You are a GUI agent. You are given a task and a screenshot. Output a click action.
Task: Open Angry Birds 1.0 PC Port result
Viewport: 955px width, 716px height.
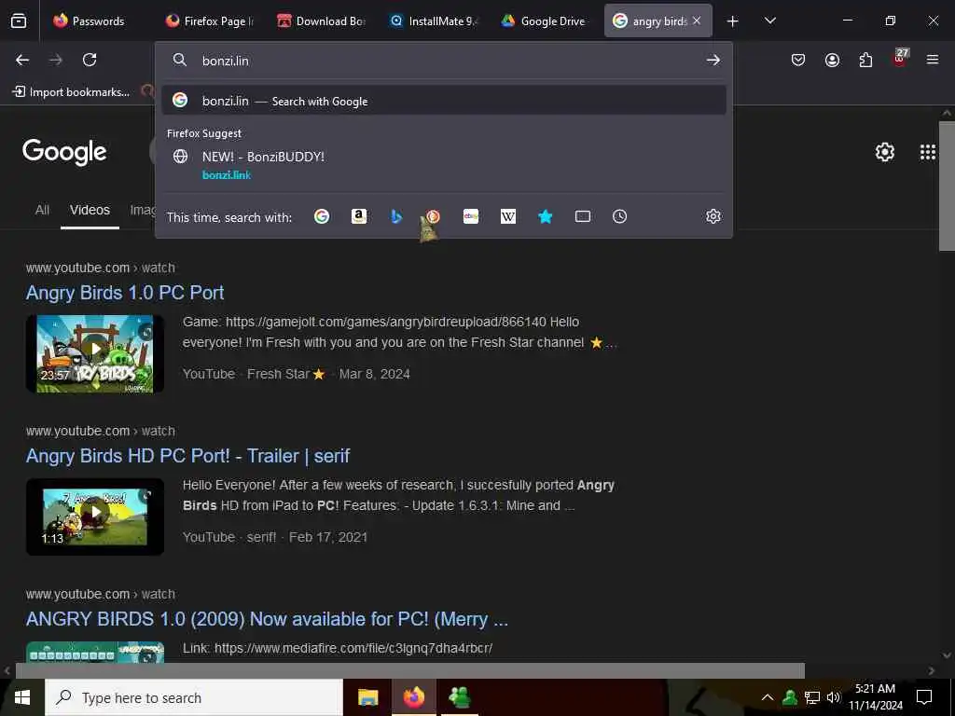pos(125,293)
